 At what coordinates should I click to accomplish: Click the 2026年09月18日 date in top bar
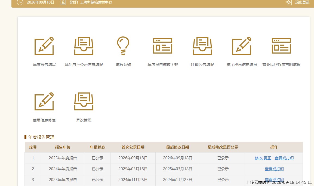(41, 2)
